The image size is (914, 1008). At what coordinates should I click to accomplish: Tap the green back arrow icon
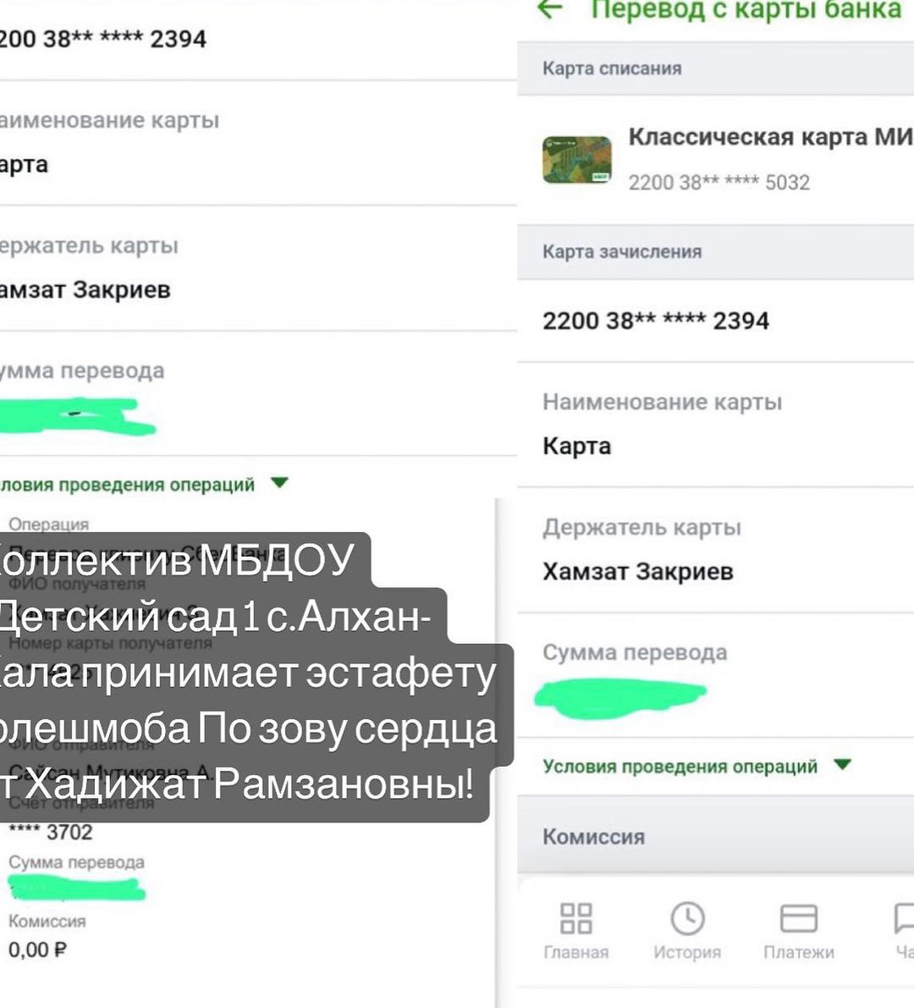[x=550, y=9]
